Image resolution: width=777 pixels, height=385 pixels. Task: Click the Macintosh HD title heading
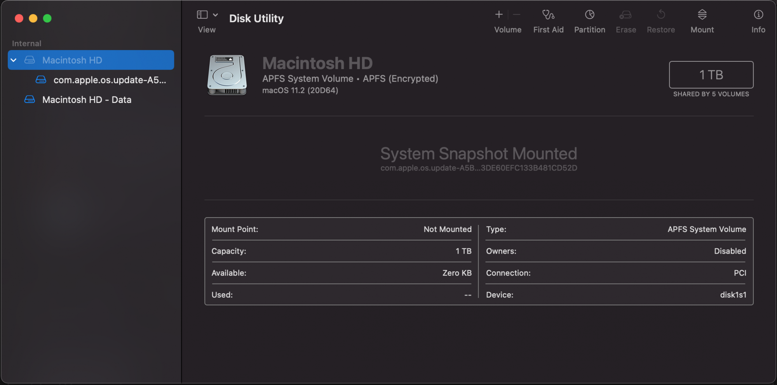tap(317, 63)
